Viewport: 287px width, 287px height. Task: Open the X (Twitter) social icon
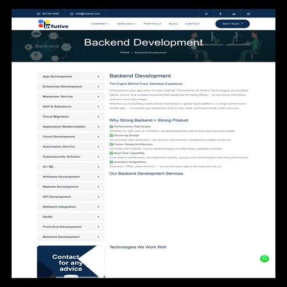click(206, 14)
